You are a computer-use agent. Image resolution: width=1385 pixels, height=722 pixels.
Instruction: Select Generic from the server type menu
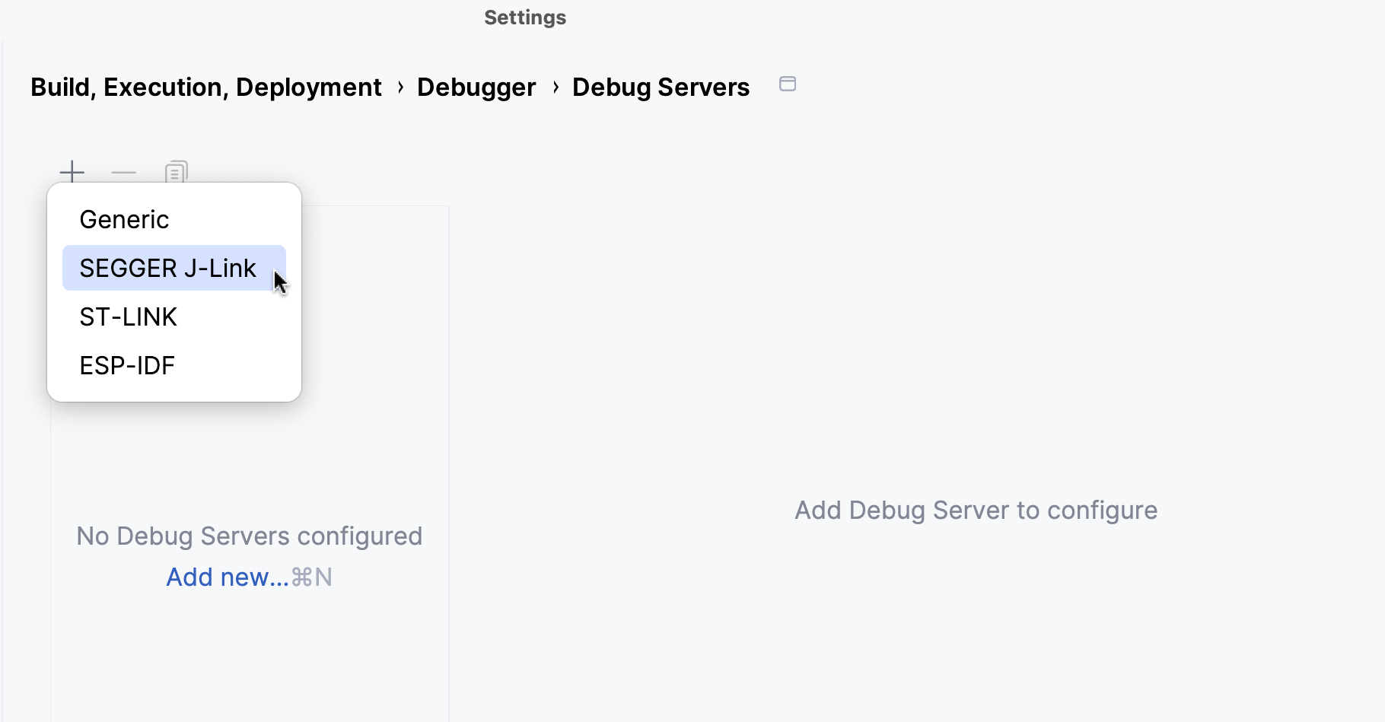(124, 219)
